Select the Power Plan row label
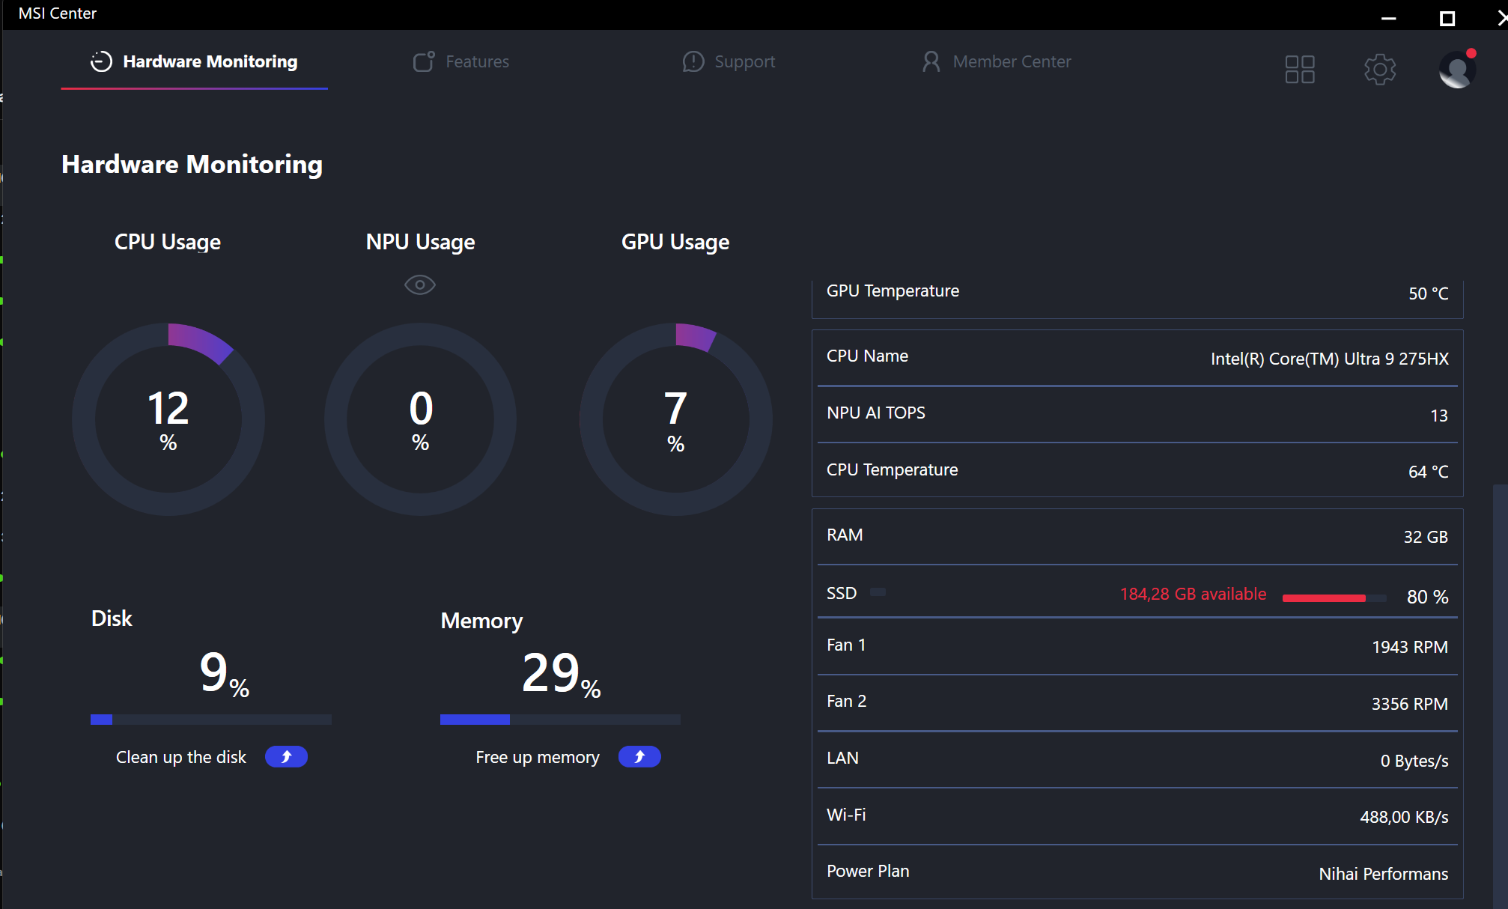1508x909 pixels. (868, 871)
